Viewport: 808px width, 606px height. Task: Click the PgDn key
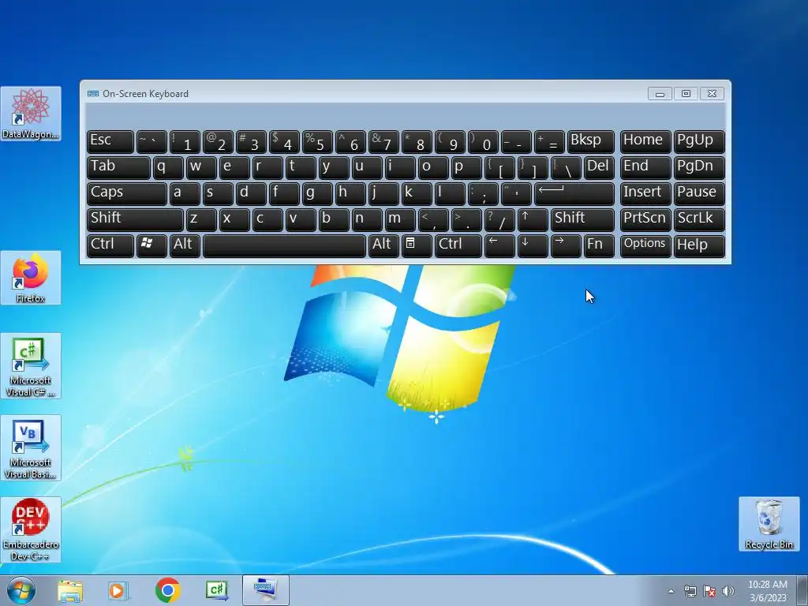pos(699,168)
